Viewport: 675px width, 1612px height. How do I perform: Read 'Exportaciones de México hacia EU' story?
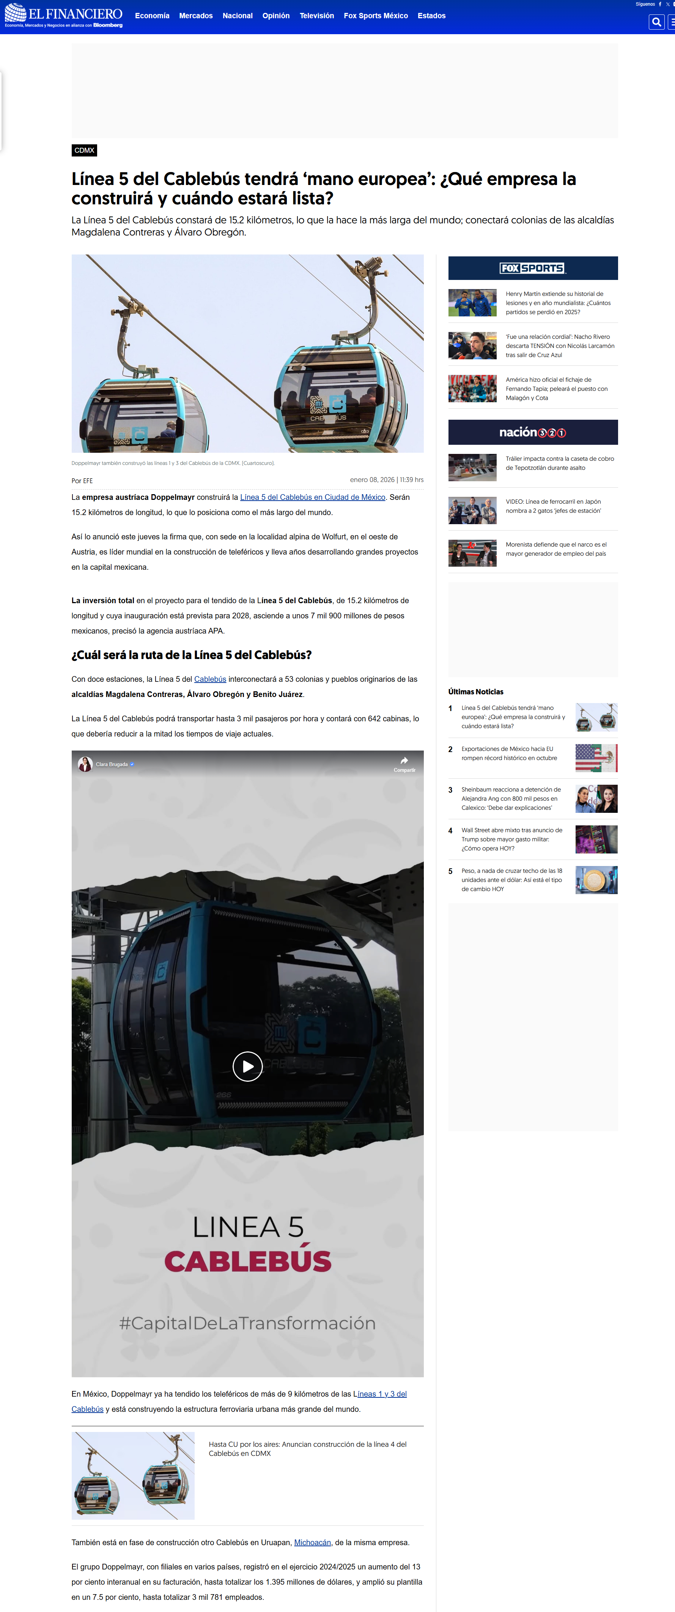[509, 754]
